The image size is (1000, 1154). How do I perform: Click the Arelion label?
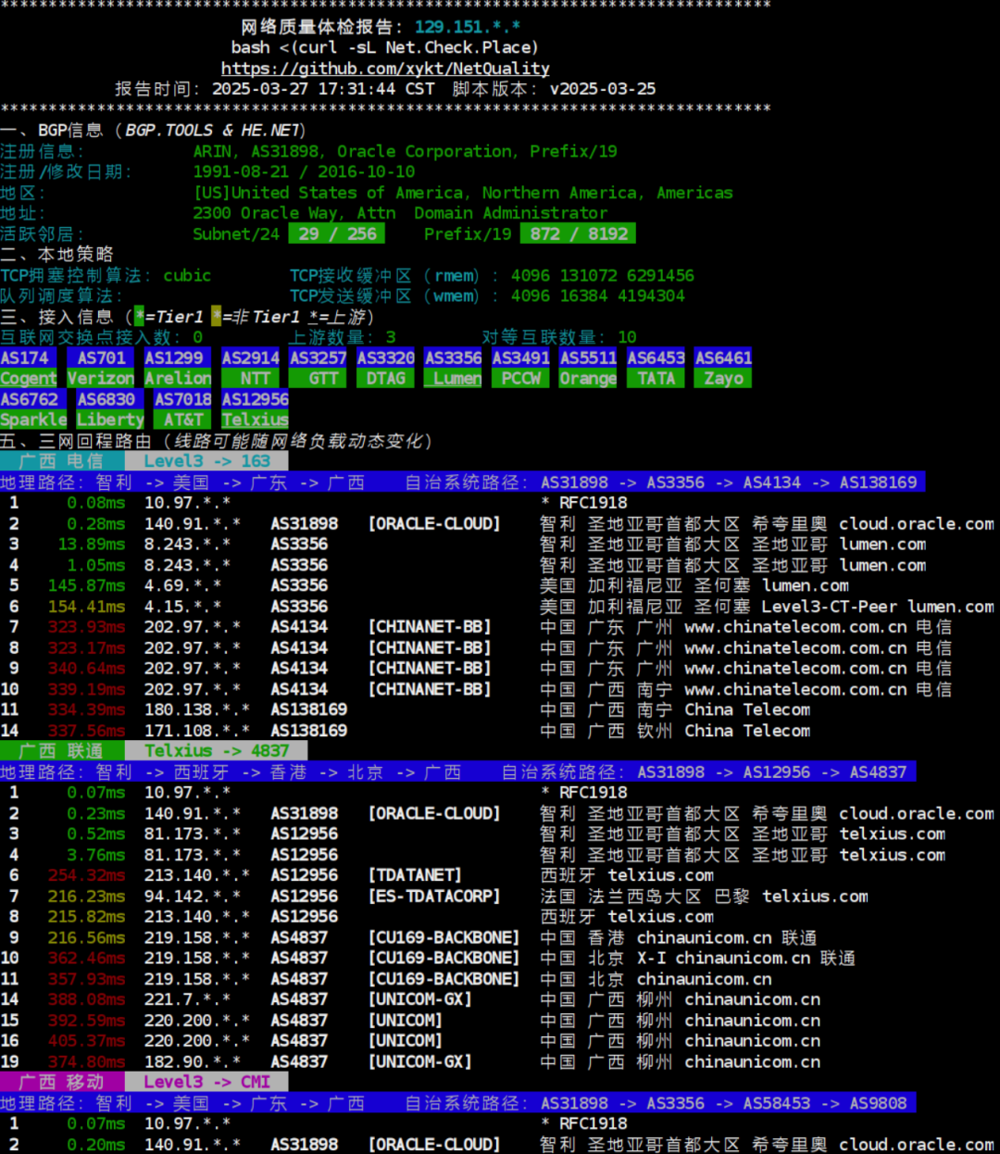pyautogui.click(x=178, y=378)
